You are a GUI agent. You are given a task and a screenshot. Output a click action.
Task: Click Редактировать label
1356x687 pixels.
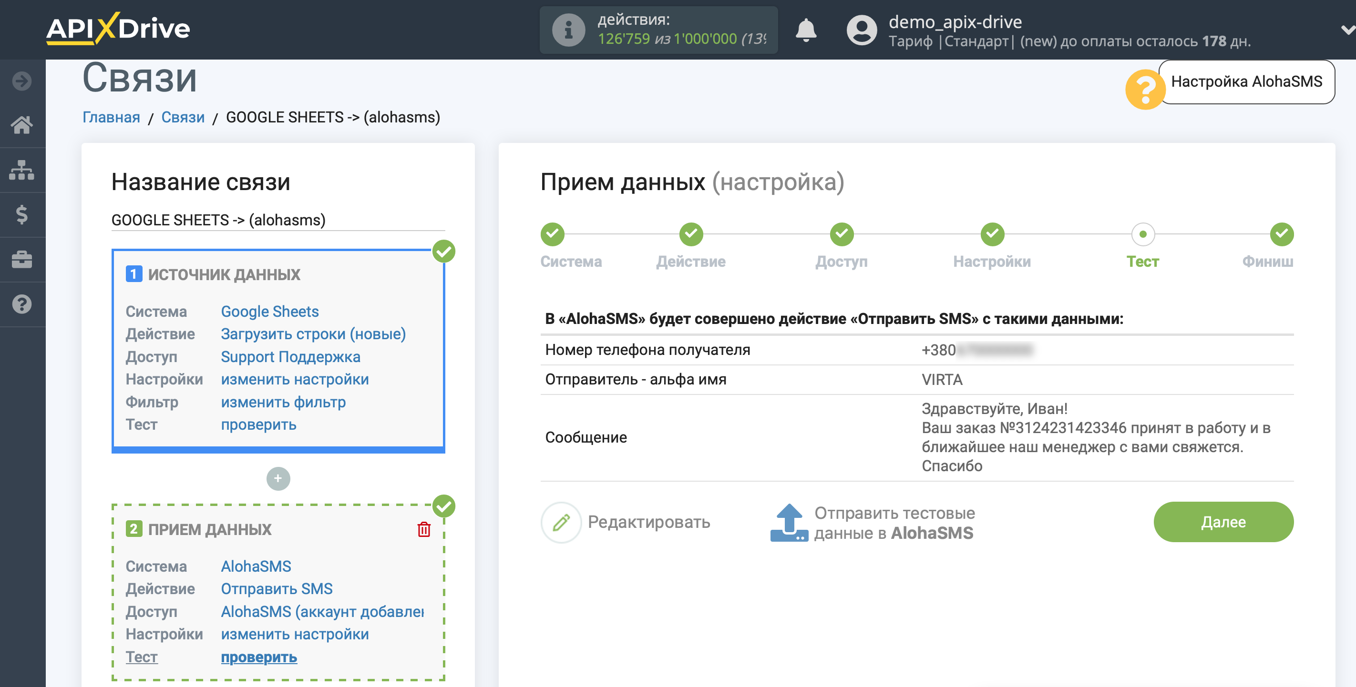(x=648, y=522)
